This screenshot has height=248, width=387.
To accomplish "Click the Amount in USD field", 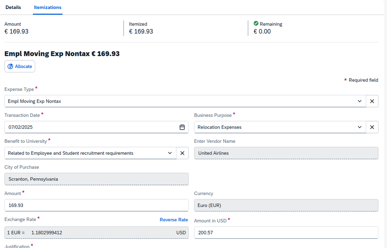I will (286, 233).
